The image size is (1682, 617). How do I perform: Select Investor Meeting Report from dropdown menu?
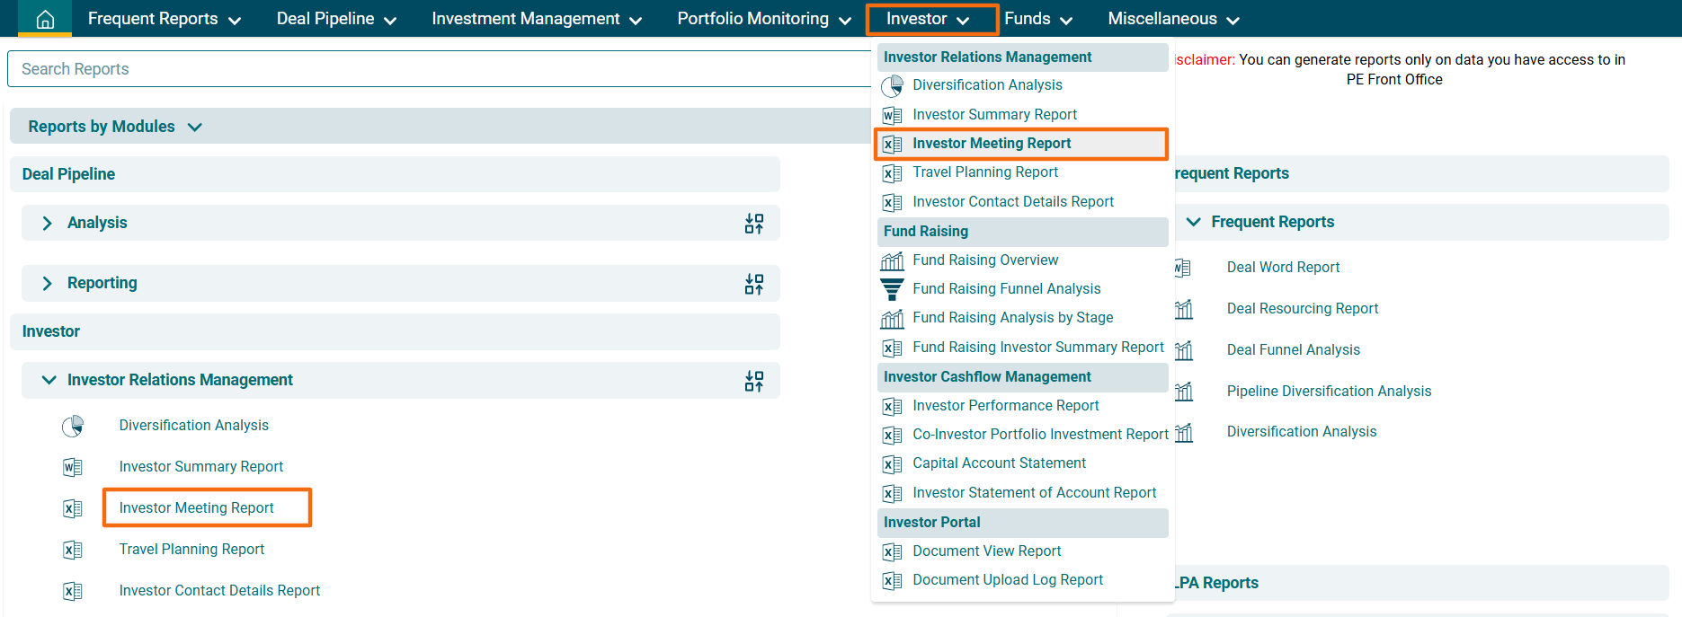[992, 144]
